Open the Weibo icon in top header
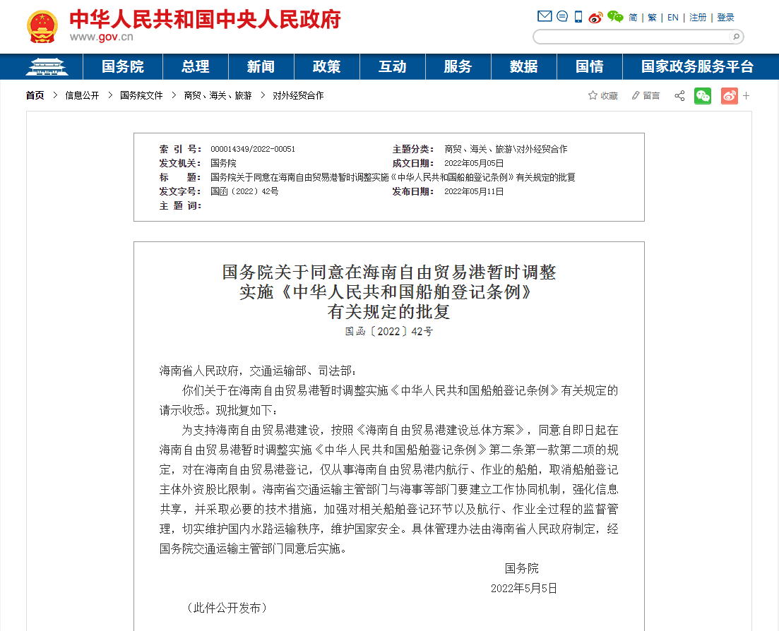 [x=595, y=18]
